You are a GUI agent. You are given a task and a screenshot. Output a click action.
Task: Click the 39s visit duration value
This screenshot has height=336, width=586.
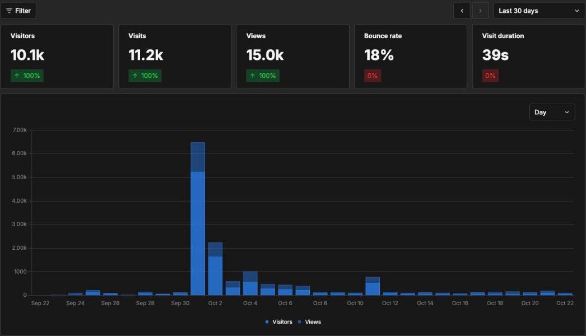495,55
